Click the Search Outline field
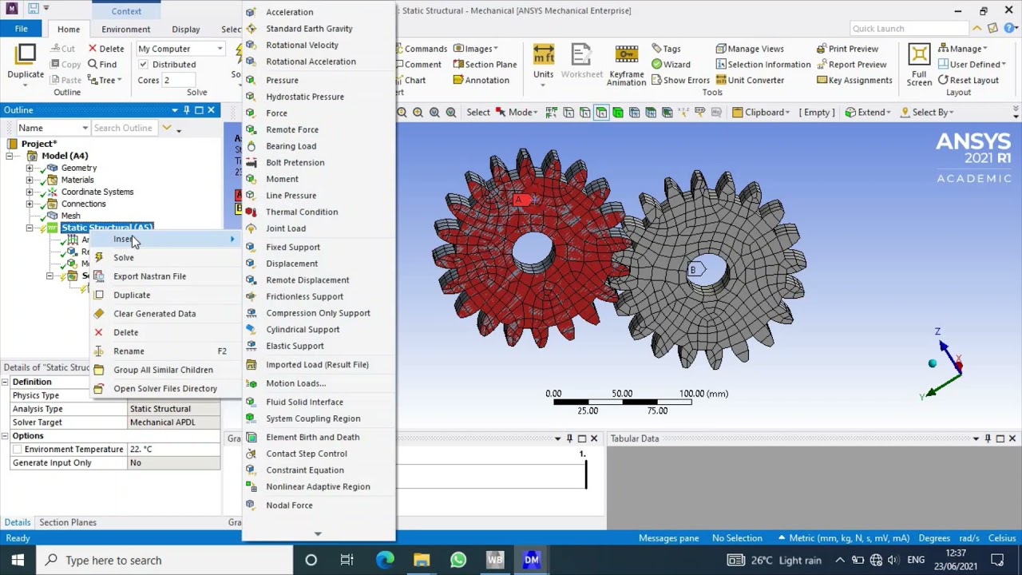 [x=125, y=128]
